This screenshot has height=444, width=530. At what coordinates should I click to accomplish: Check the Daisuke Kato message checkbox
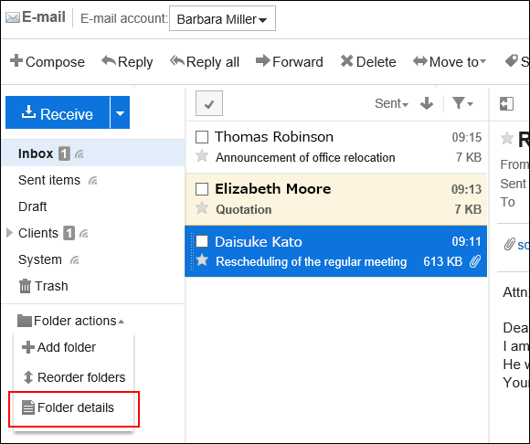pos(202,241)
